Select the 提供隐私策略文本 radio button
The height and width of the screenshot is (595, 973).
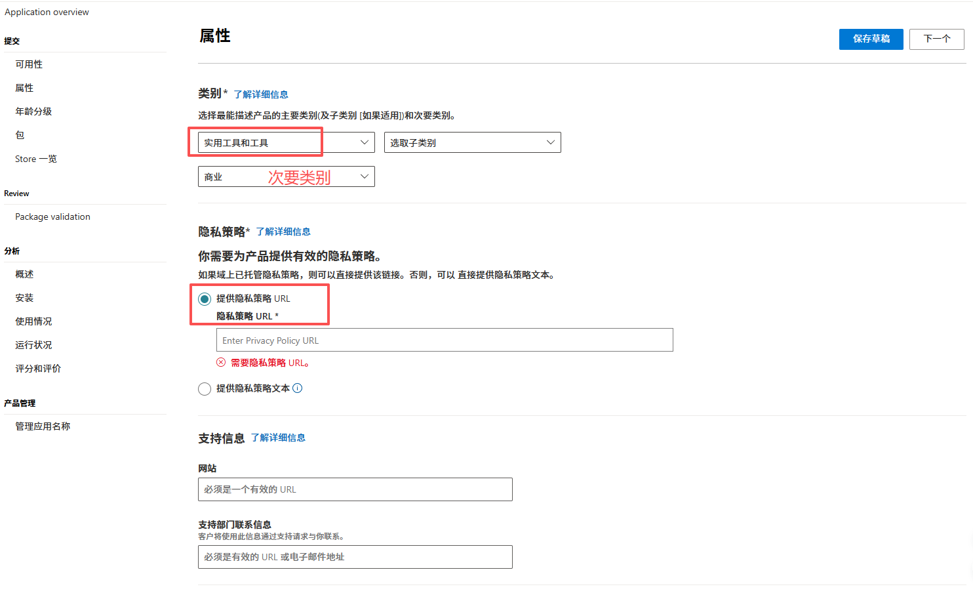[205, 389]
